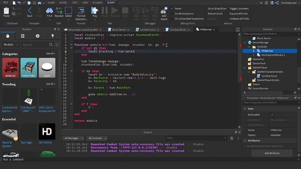301x169 pixels.
Task: Start Play test icon
Action: coord(95,10)
